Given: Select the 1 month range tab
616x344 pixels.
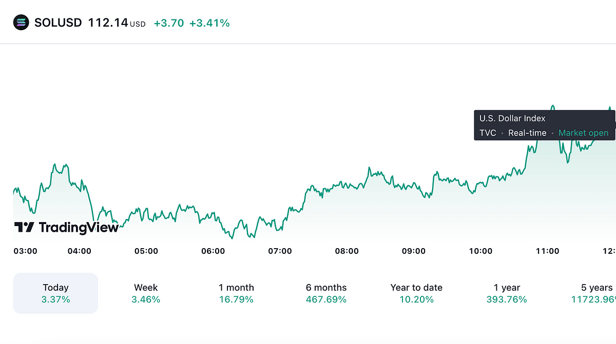Looking at the screenshot, I should 236,293.
